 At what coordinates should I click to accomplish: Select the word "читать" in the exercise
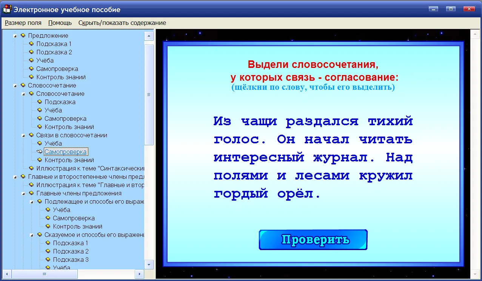pos(386,139)
